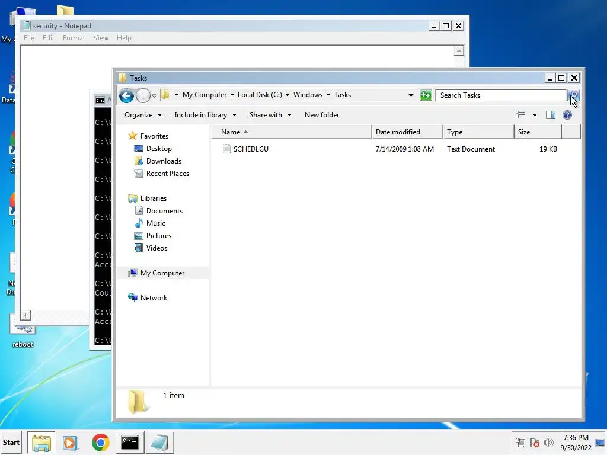The width and height of the screenshot is (607, 455).
Task: Click the Notepad title bar icon
Action: click(x=27, y=26)
